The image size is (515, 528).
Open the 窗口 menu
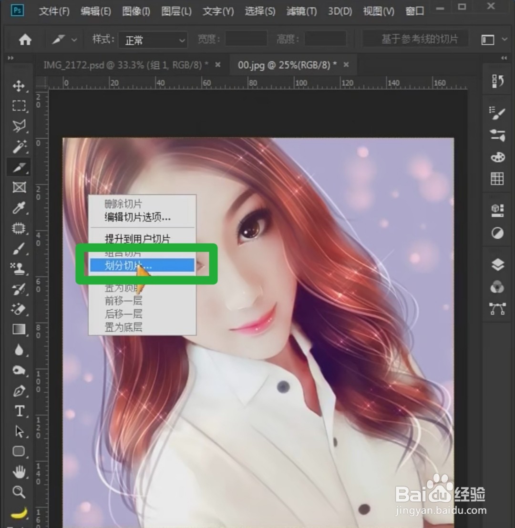pos(414,11)
